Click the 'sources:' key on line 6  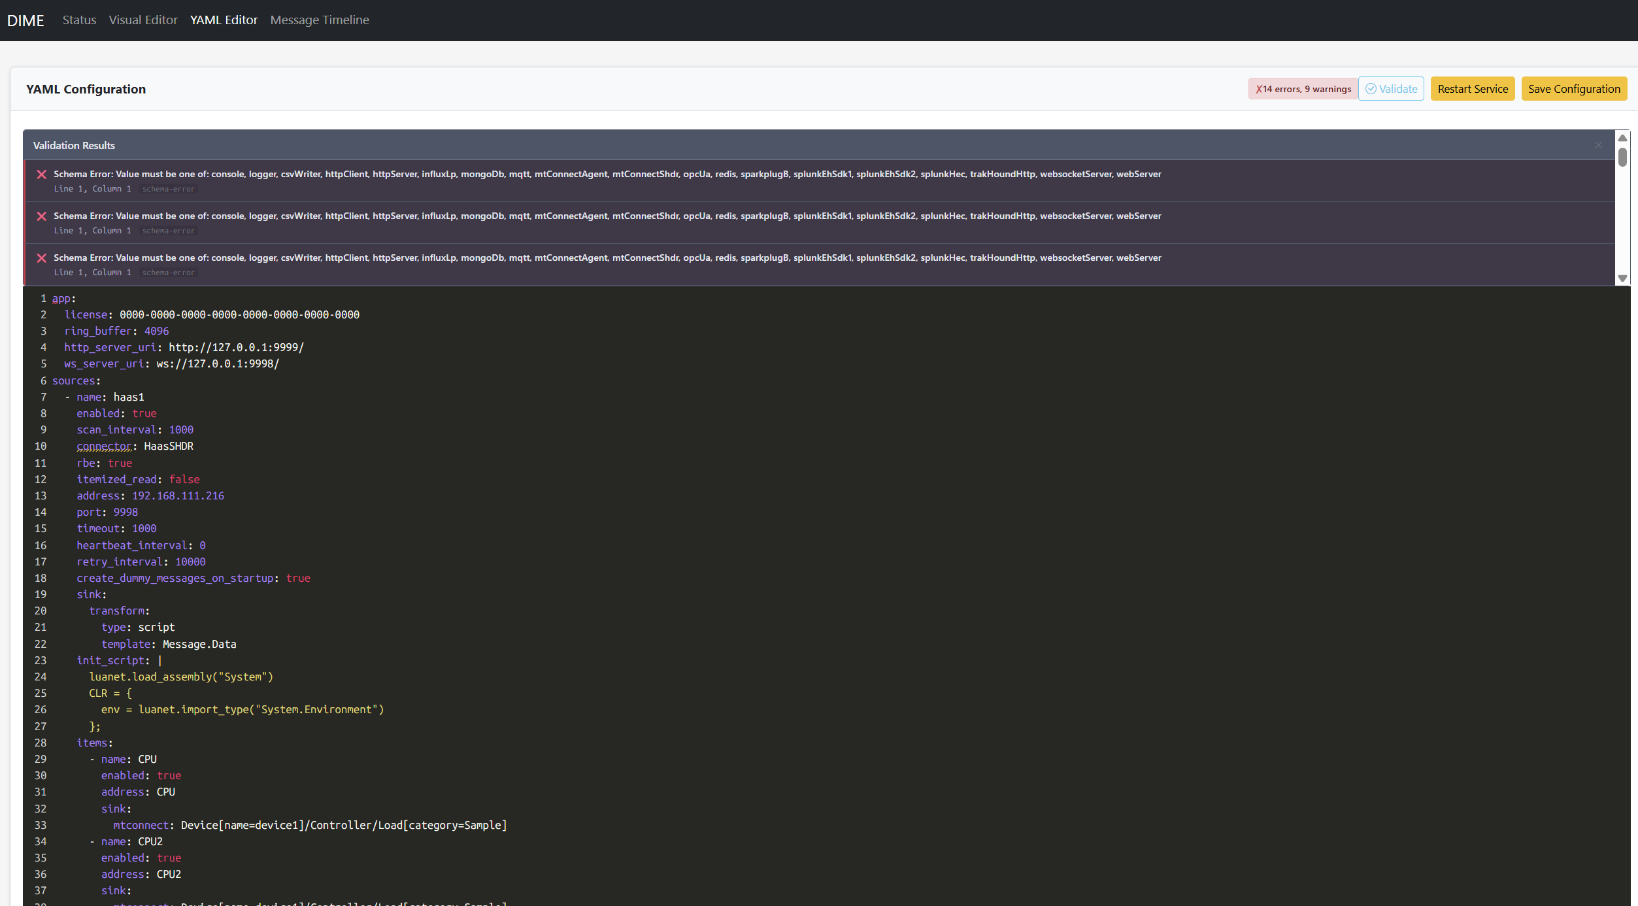[x=76, y=381]
